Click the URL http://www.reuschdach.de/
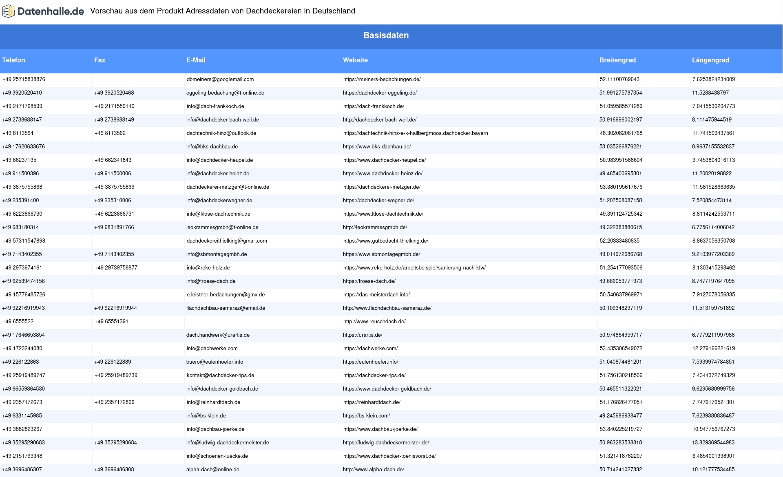This screenshot has width=783, height=477. click(x=374, y=322)
